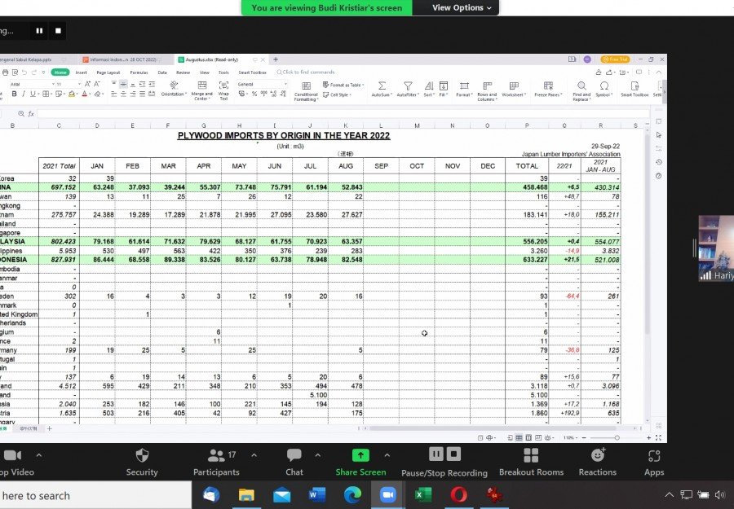Expand the arrow next to Participants
This screenshot has width=734, height=509.
(x=254, y=454)
